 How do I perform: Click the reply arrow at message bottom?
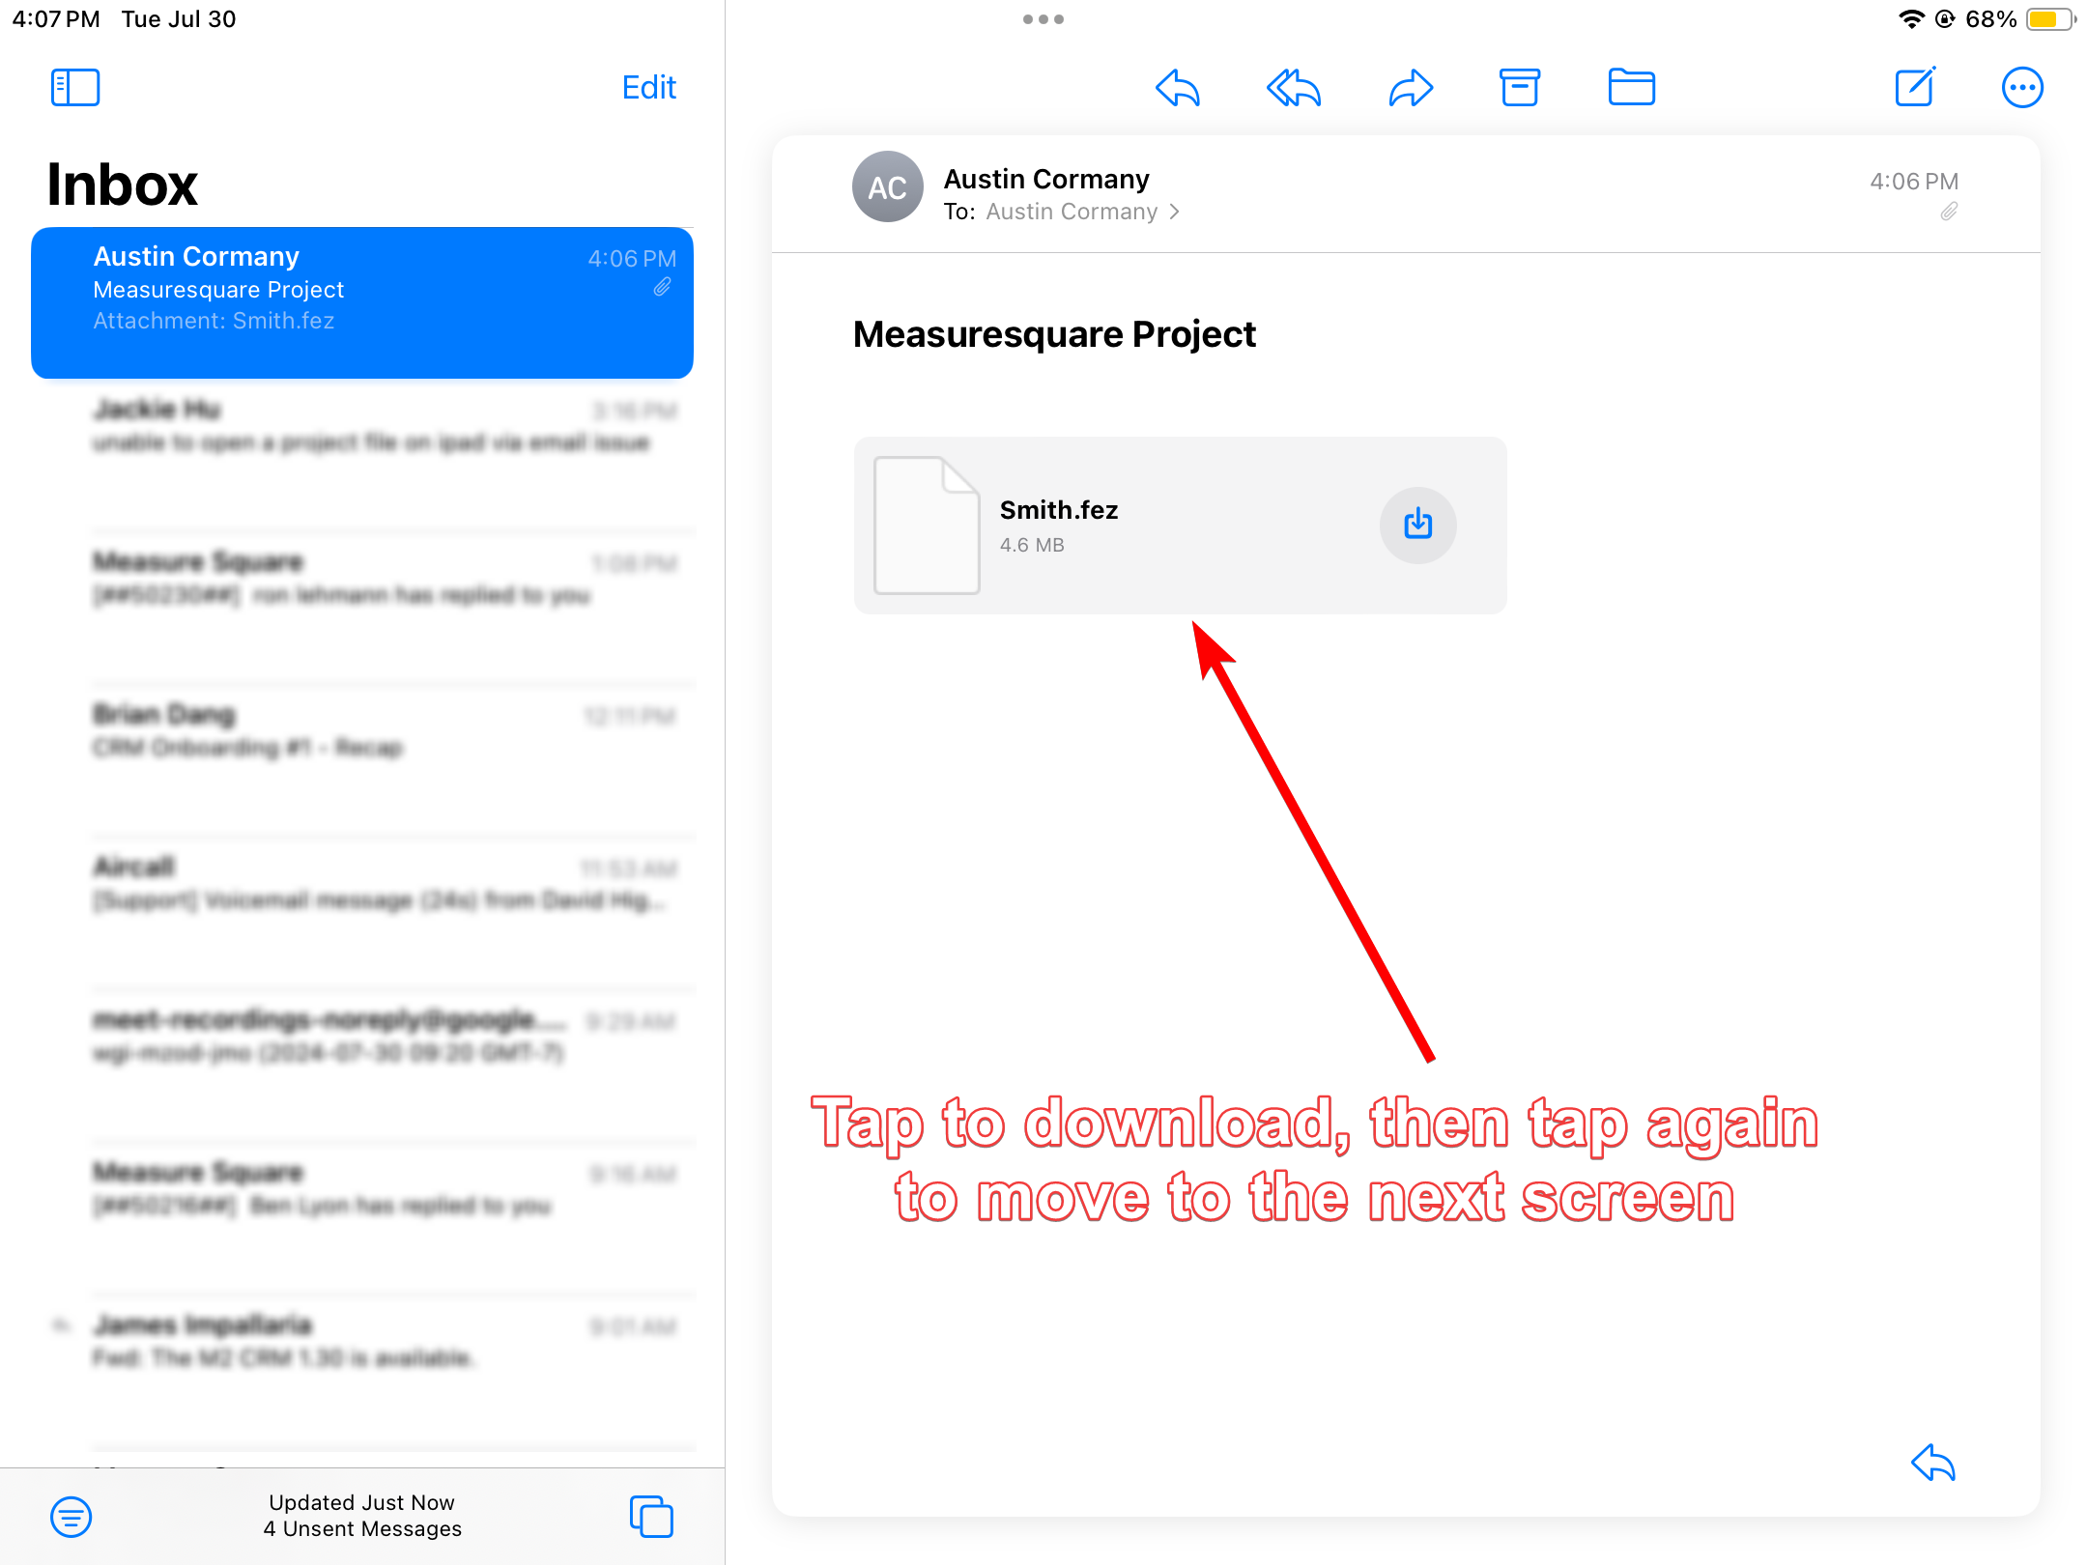click(1933, 1463)
